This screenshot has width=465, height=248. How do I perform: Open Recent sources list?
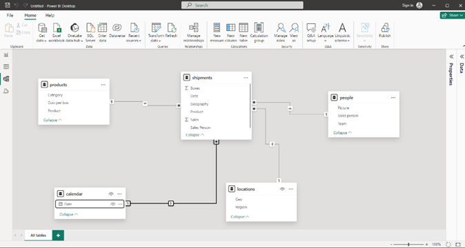click(x=134, y=32)
